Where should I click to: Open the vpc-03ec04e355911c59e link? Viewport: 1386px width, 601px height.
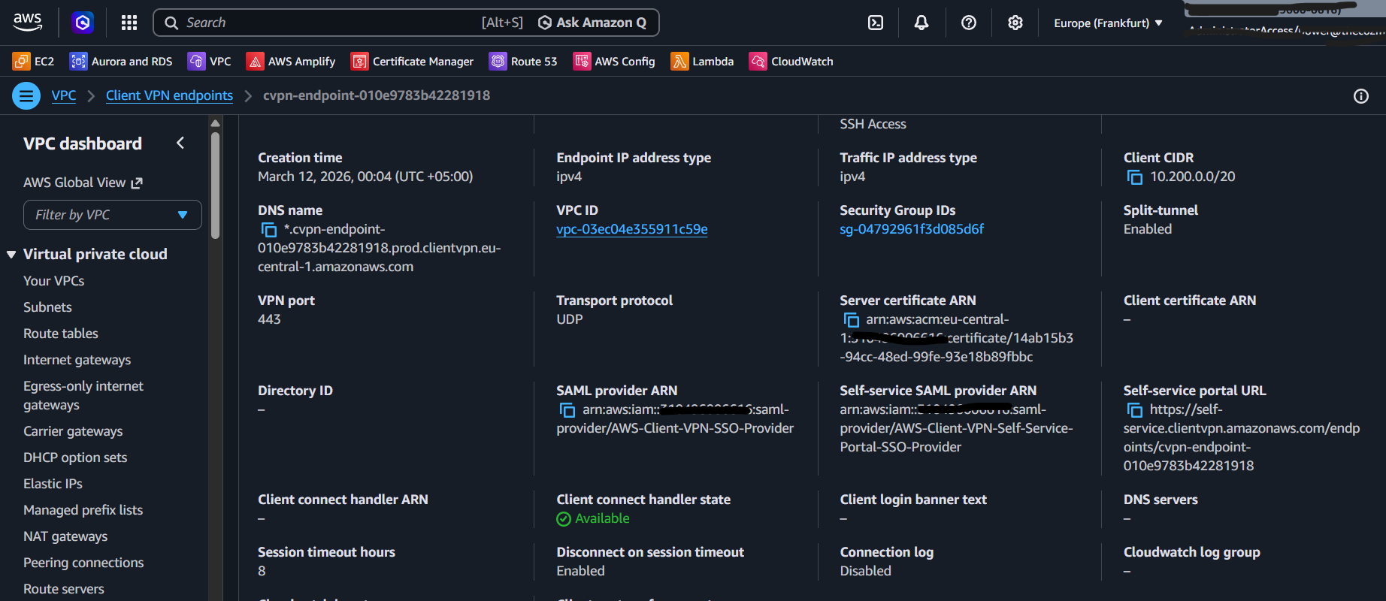(x=631, y=229)
